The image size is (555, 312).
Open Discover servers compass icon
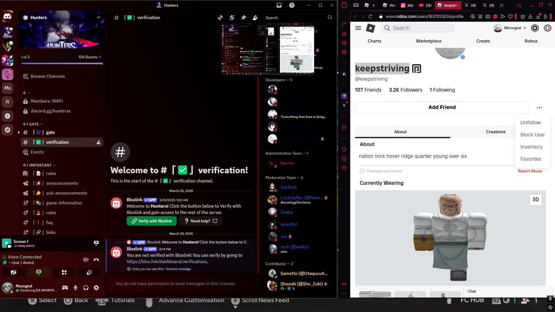(7, 130)
